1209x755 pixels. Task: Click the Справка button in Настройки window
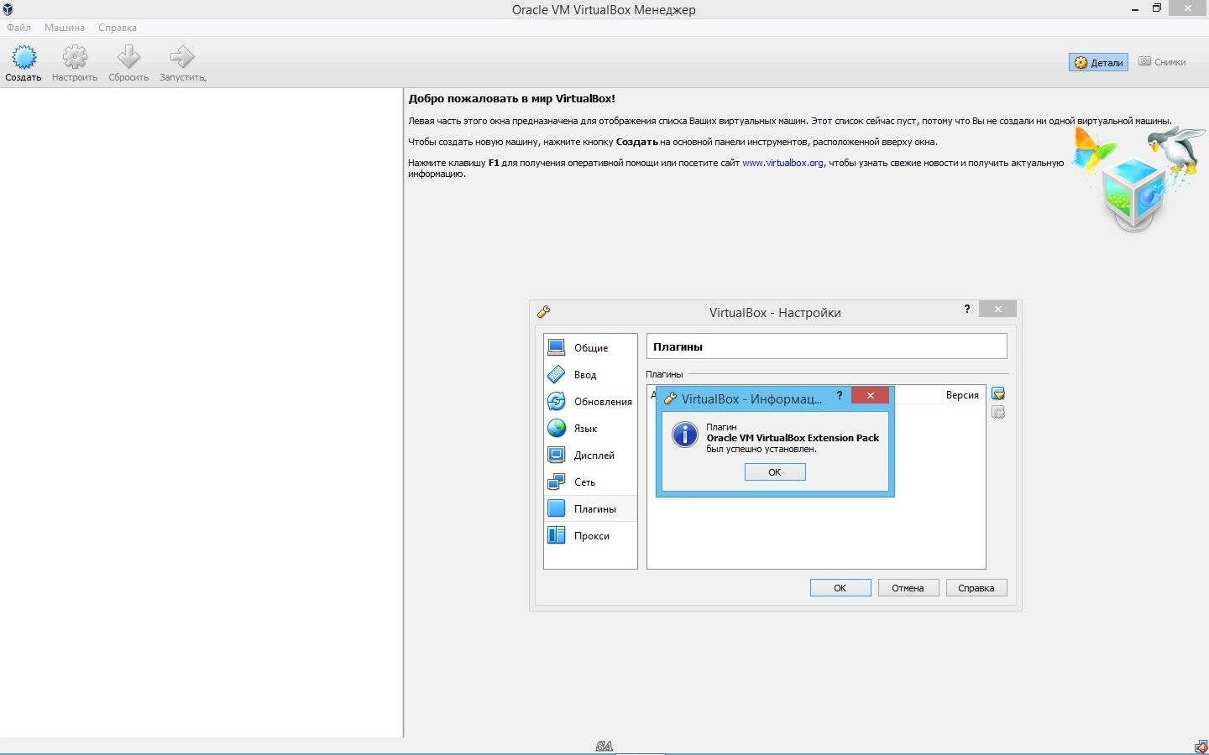pyautogui.click(x=976, y=588)
